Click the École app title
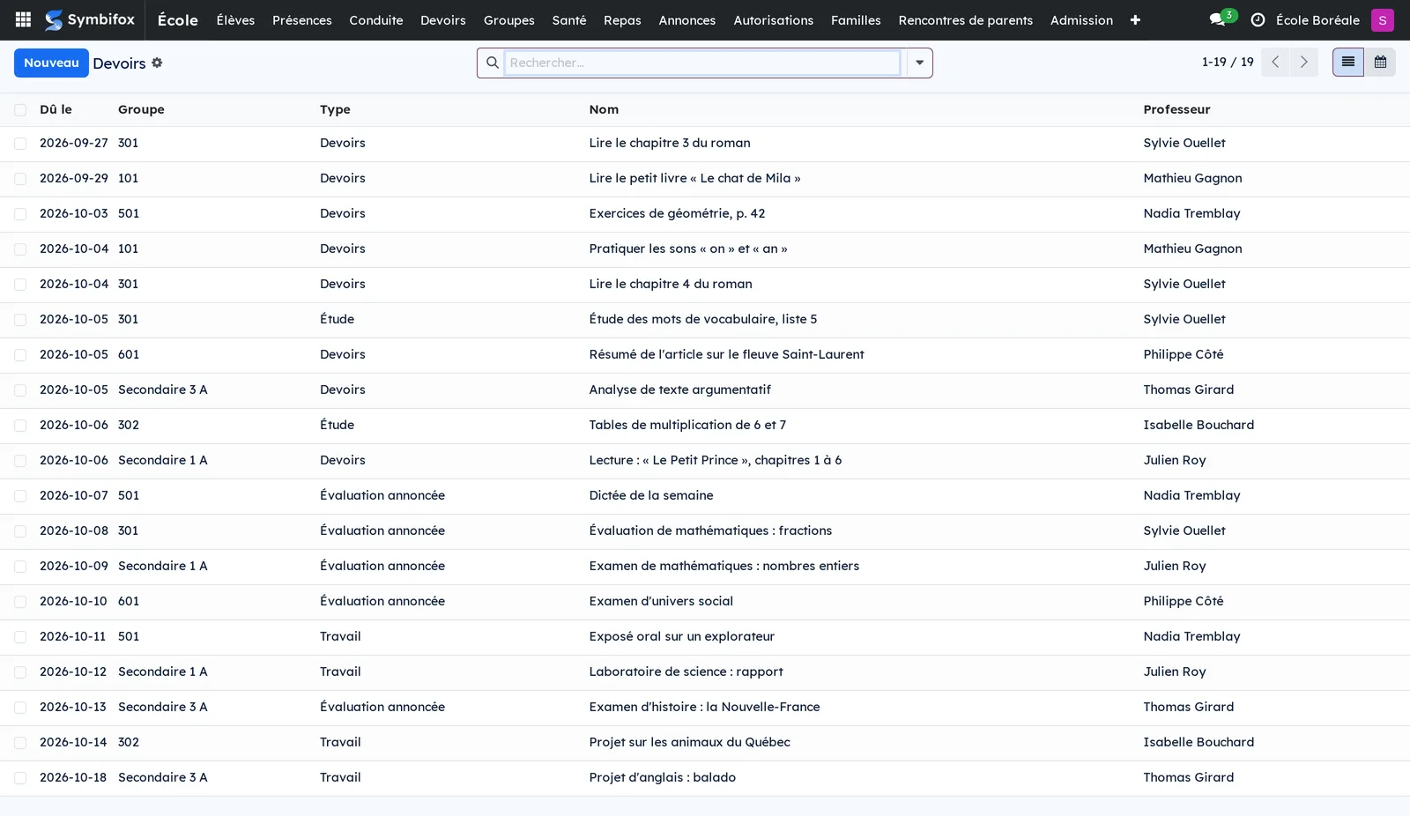 click(x=177, y=19)
